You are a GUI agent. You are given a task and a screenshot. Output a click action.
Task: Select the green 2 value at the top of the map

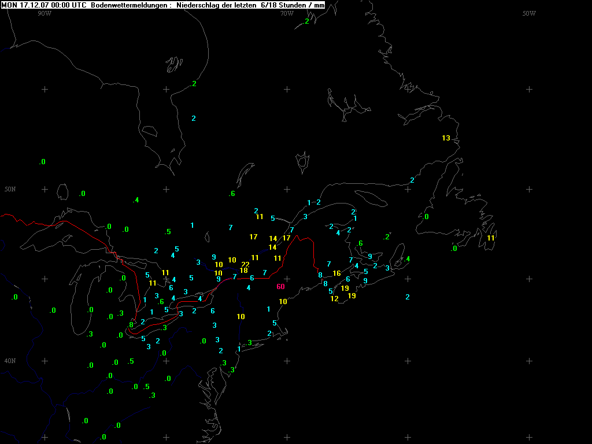[306, 22]
